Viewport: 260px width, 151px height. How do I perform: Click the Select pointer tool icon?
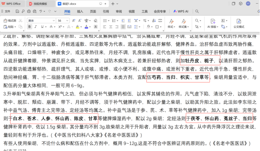click(x=197, y=27)
